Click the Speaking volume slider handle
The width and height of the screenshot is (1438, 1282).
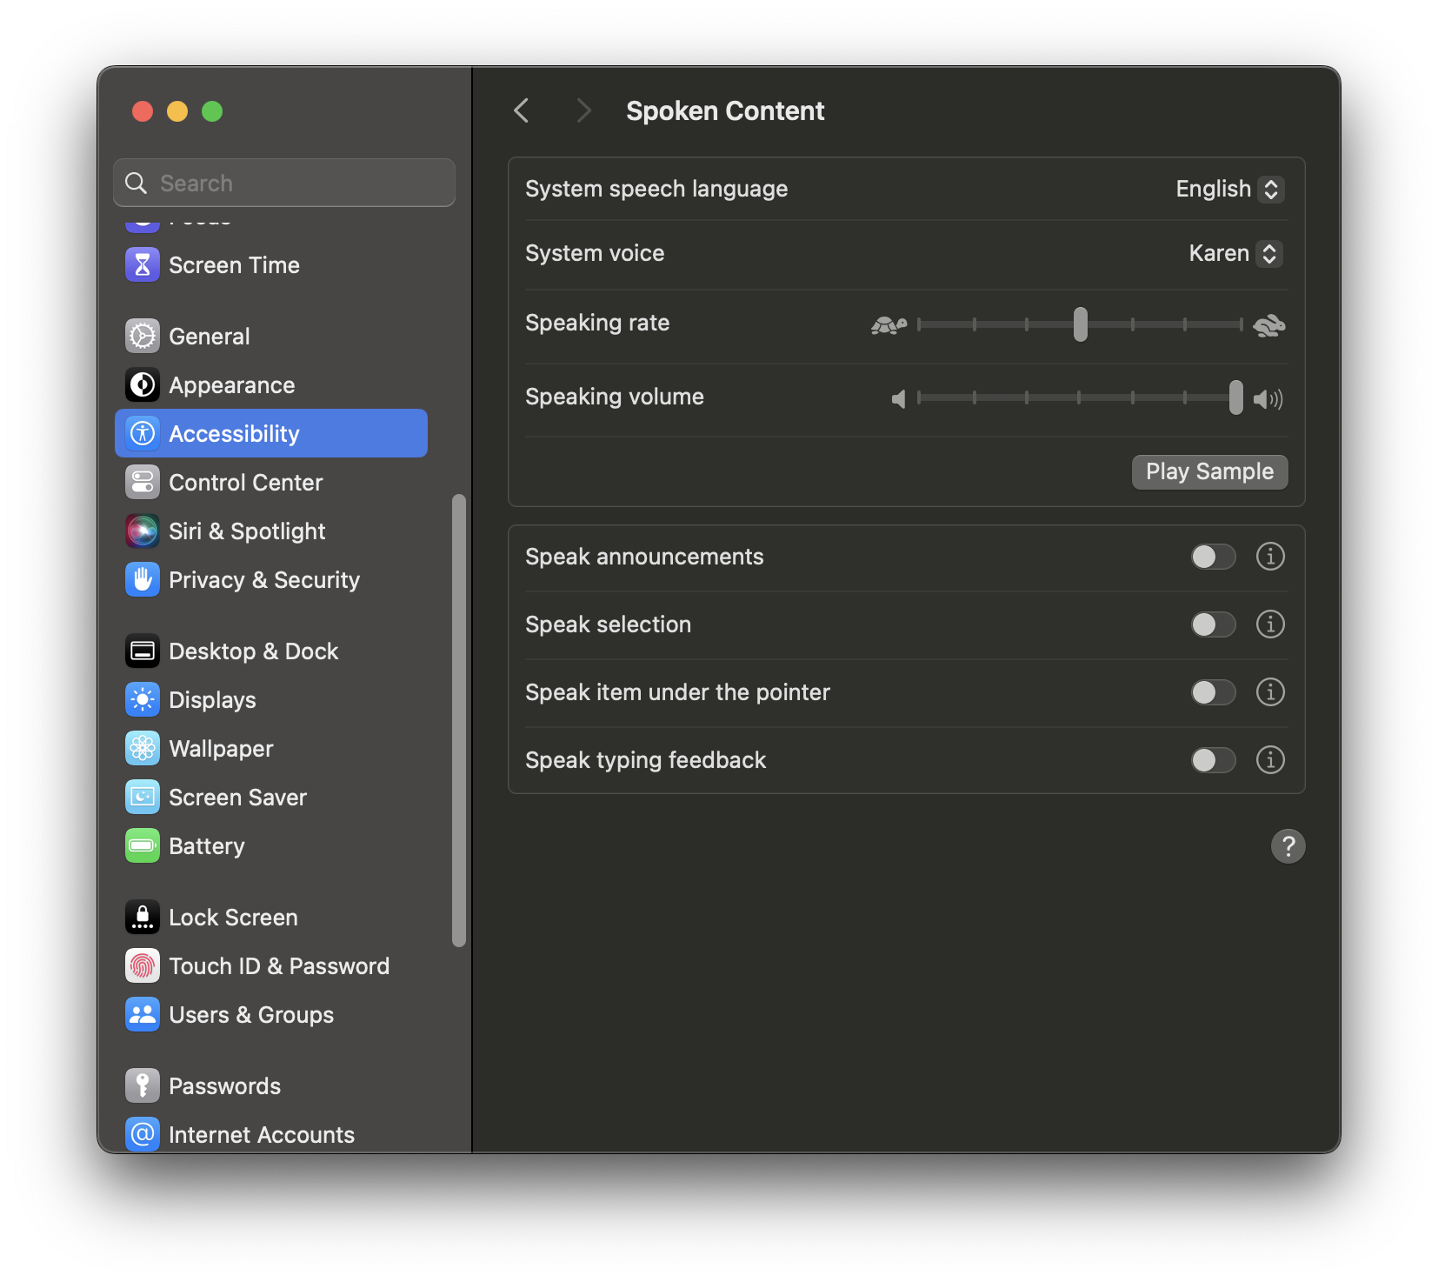(x=1235, y=398)
